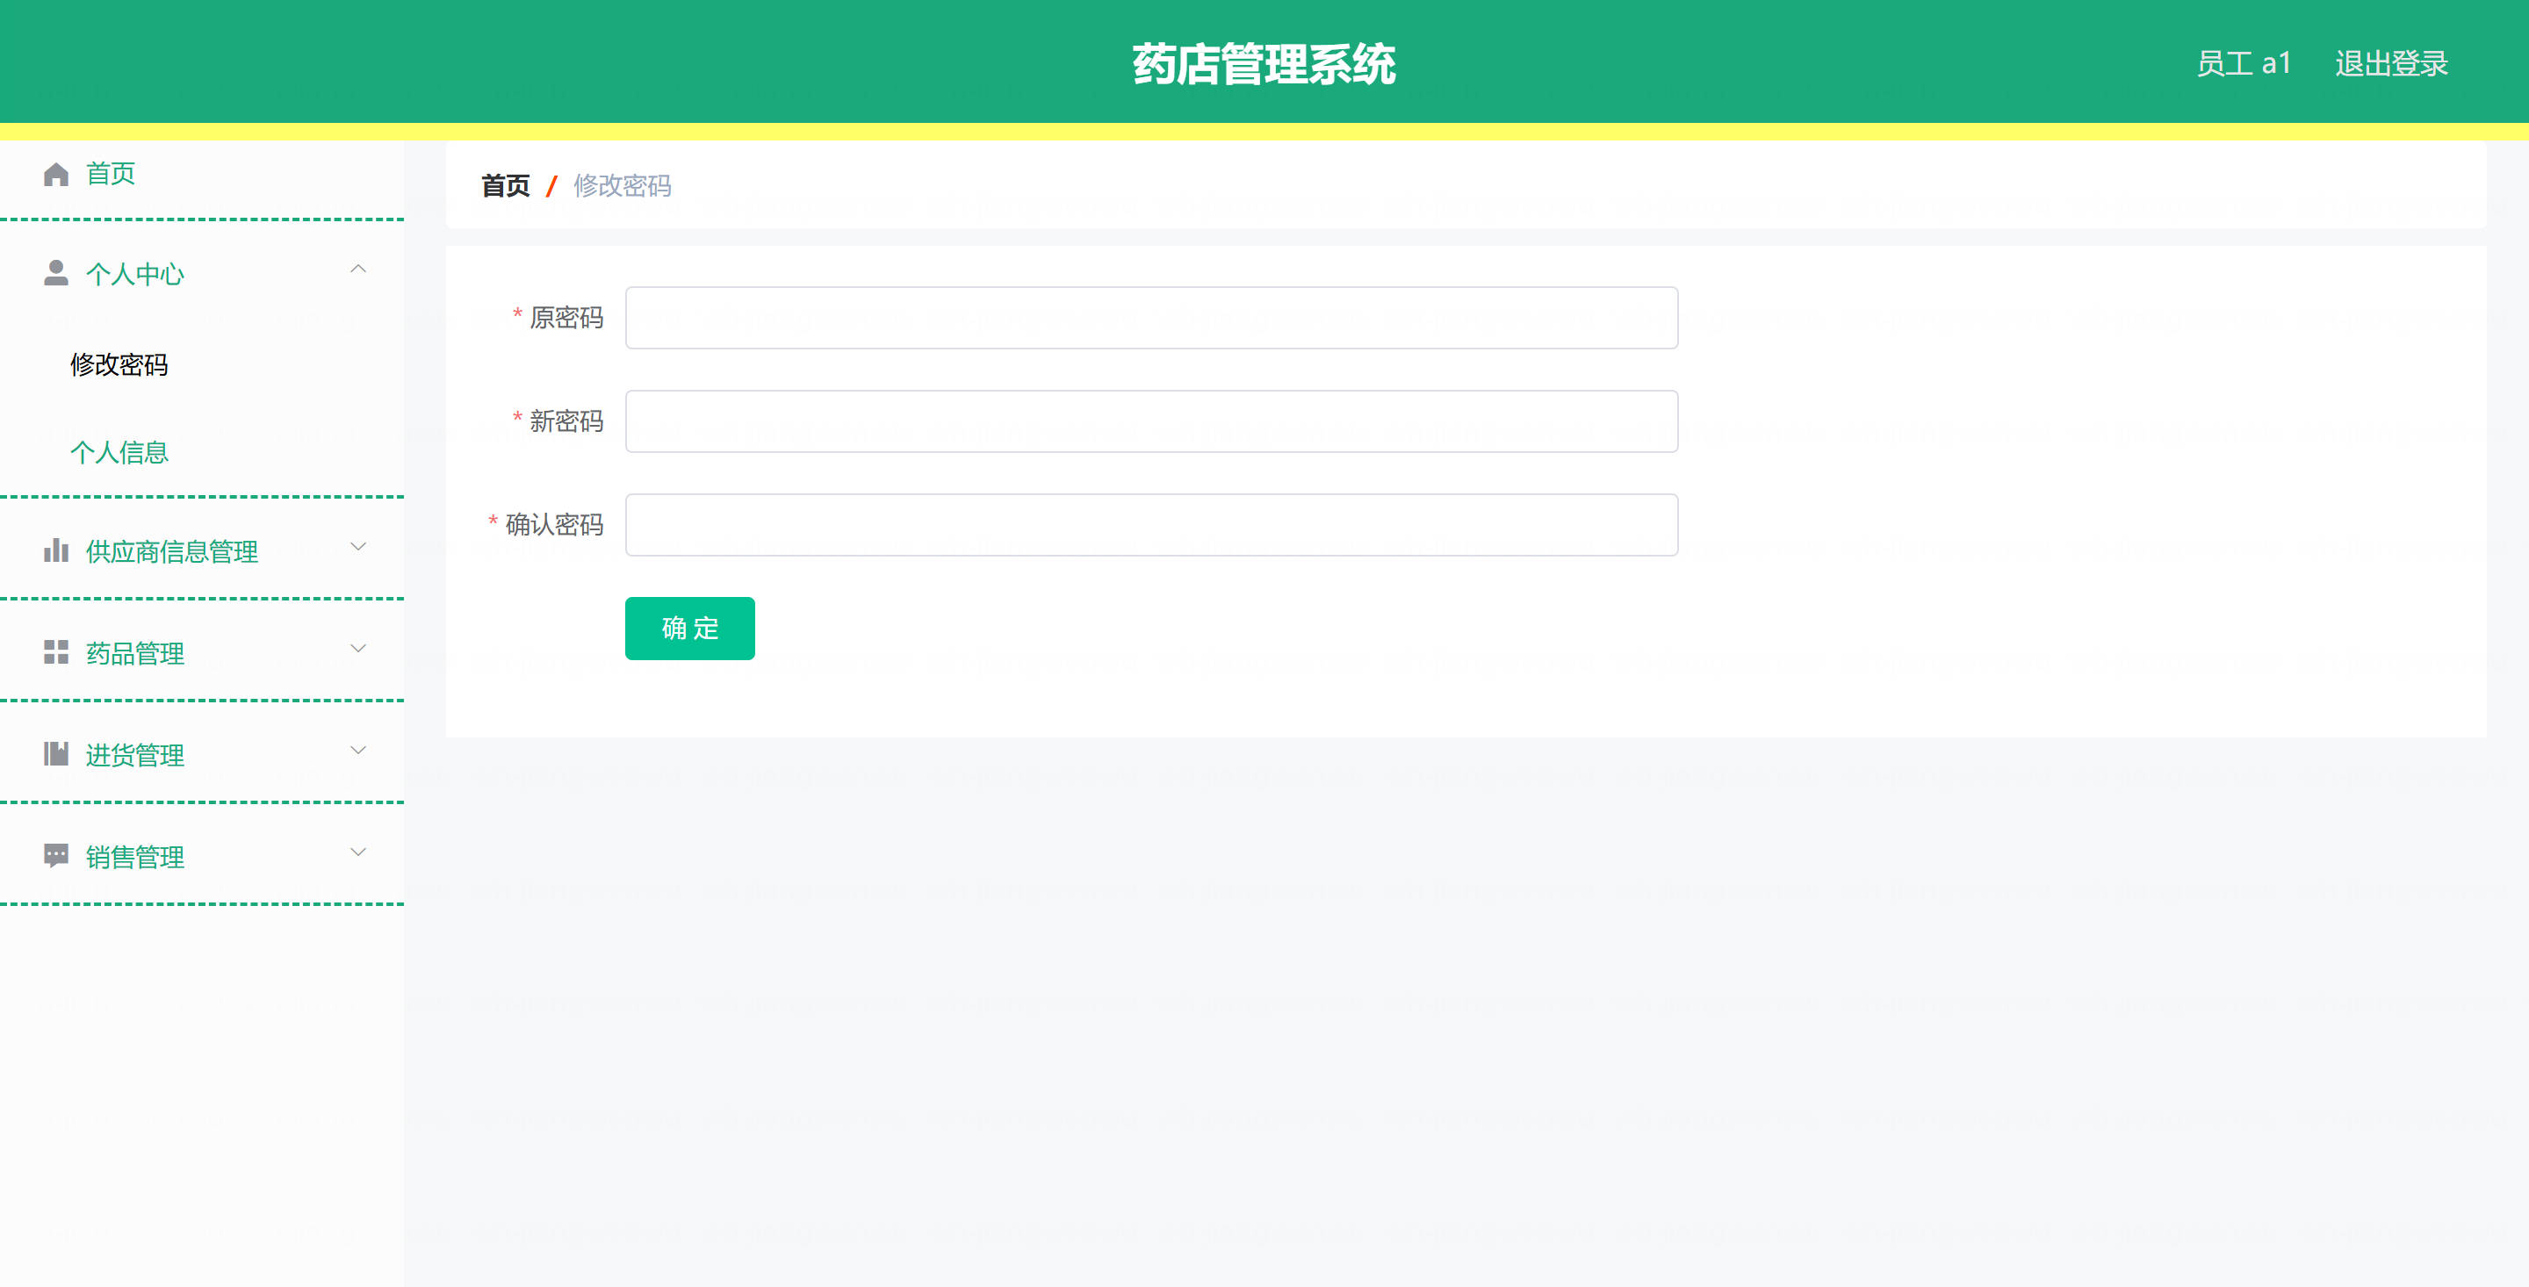Open the 销售管理 menu label
Image resolution: width=2529 pixels, height=1287 pixels.
click(x=134, y=857)
